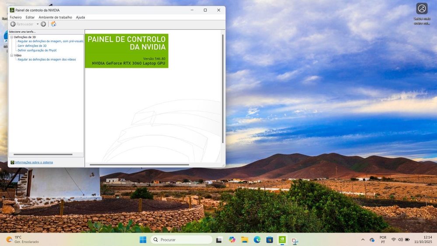Click the volume speaker tray icon
Screen dimensions: 437x246
[400, 239]
